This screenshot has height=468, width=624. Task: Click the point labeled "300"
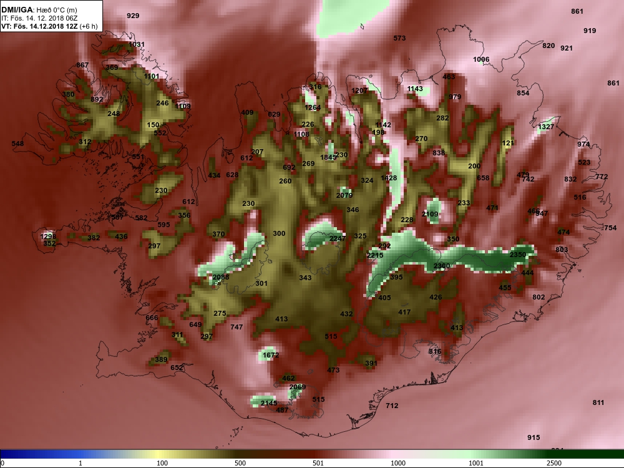(279, 233)
